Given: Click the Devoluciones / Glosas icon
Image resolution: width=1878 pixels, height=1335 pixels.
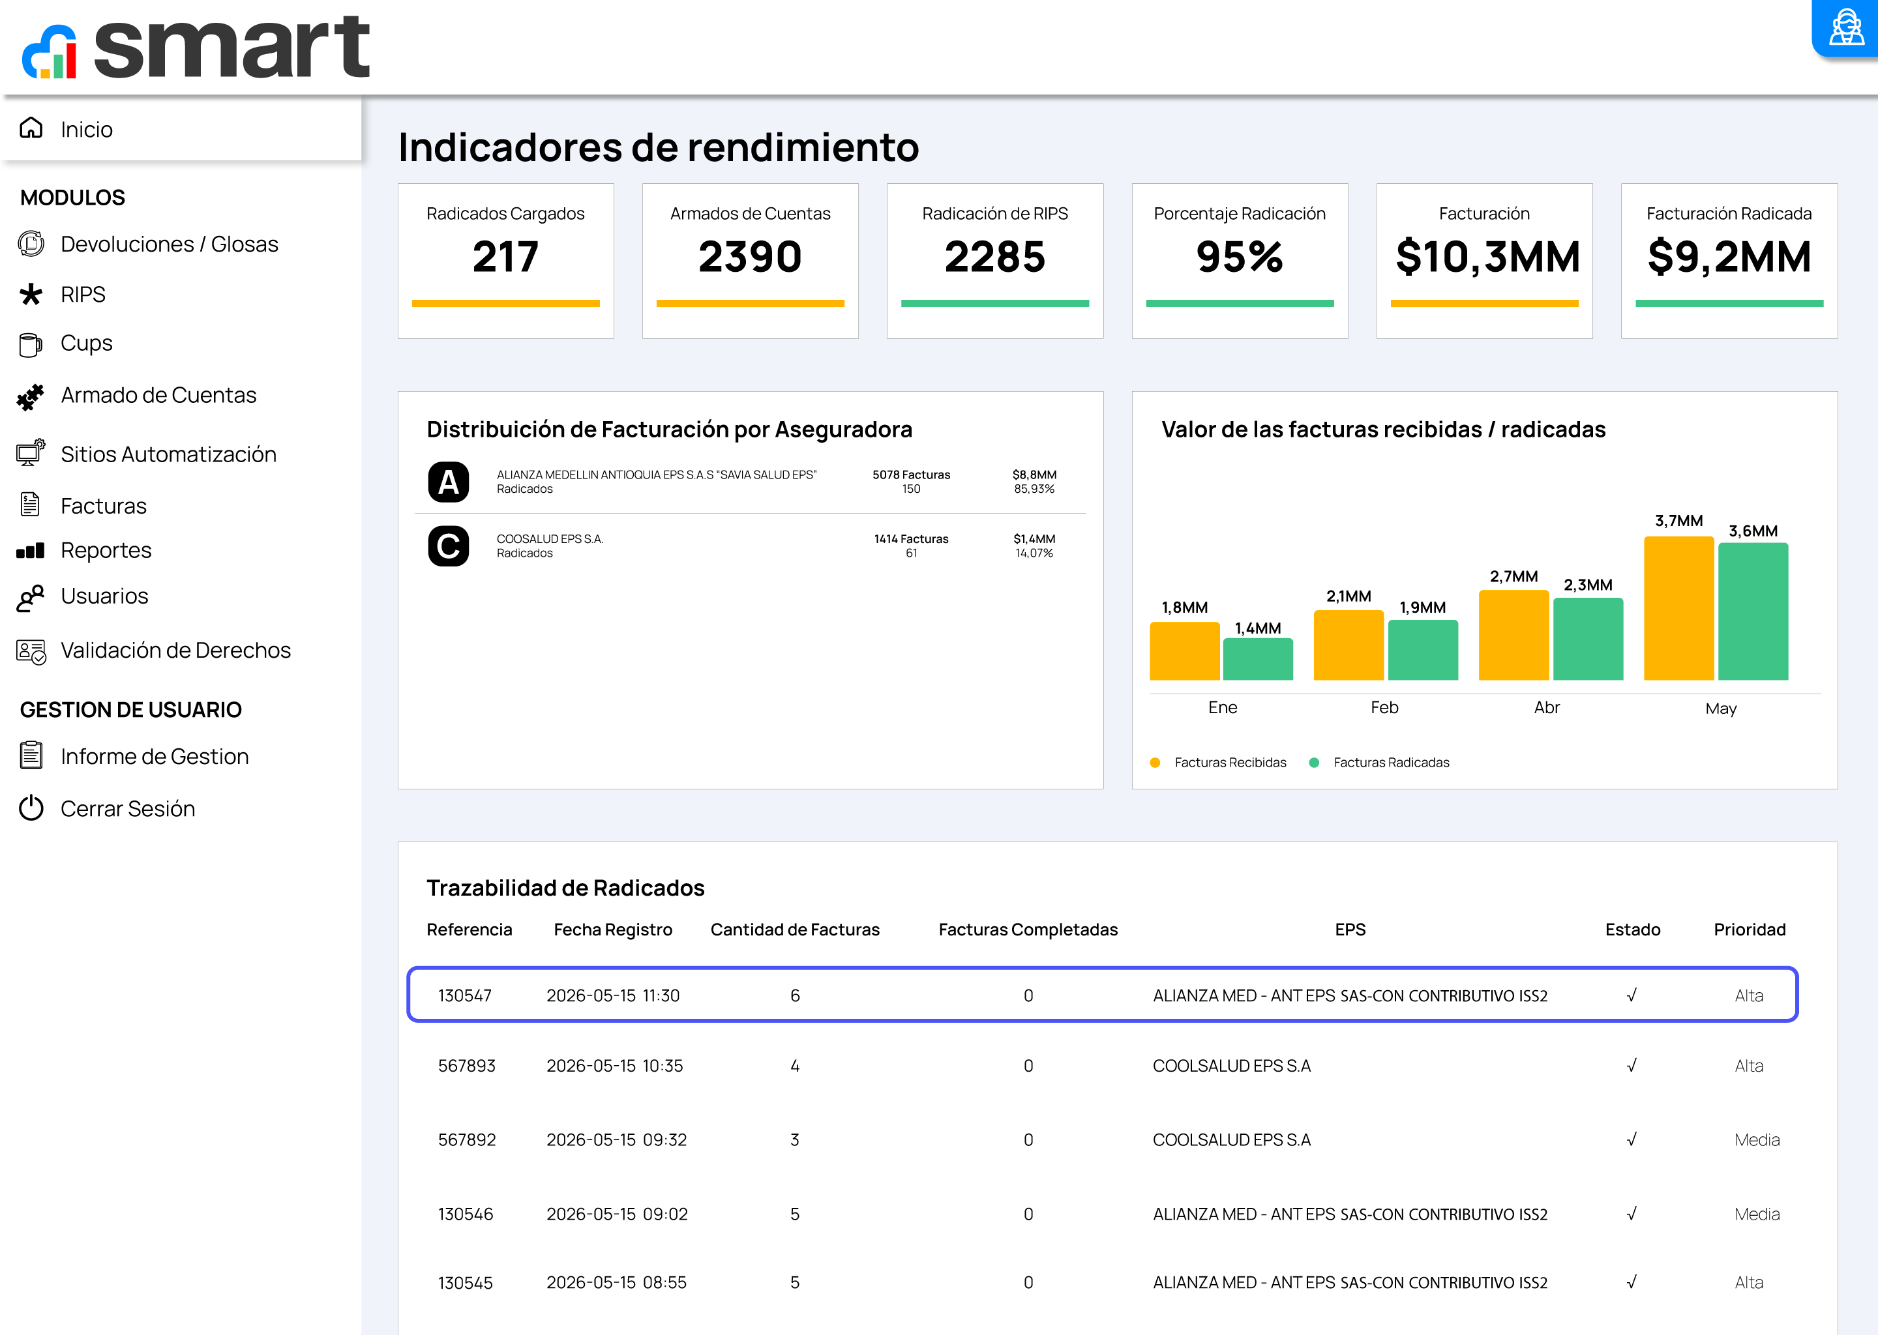Looking at the screenshot, I should [x=31, y=244].
